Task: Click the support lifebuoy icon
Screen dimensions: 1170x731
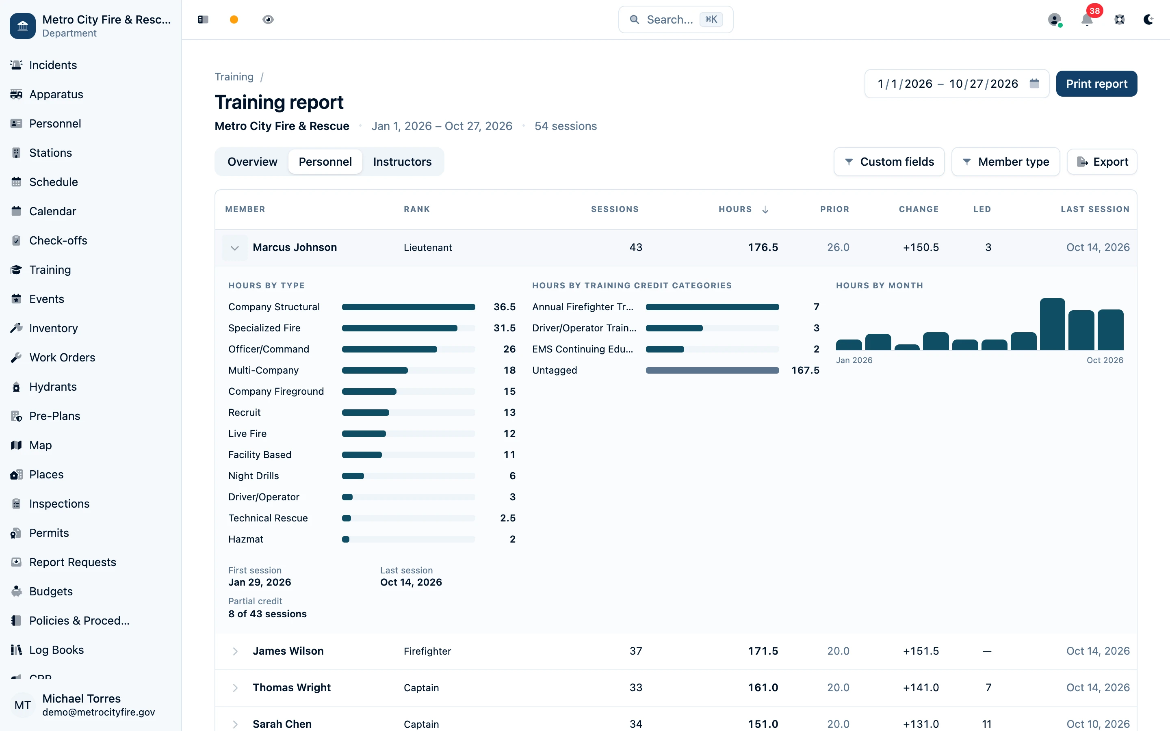Action: click(x=1119, y=19)
